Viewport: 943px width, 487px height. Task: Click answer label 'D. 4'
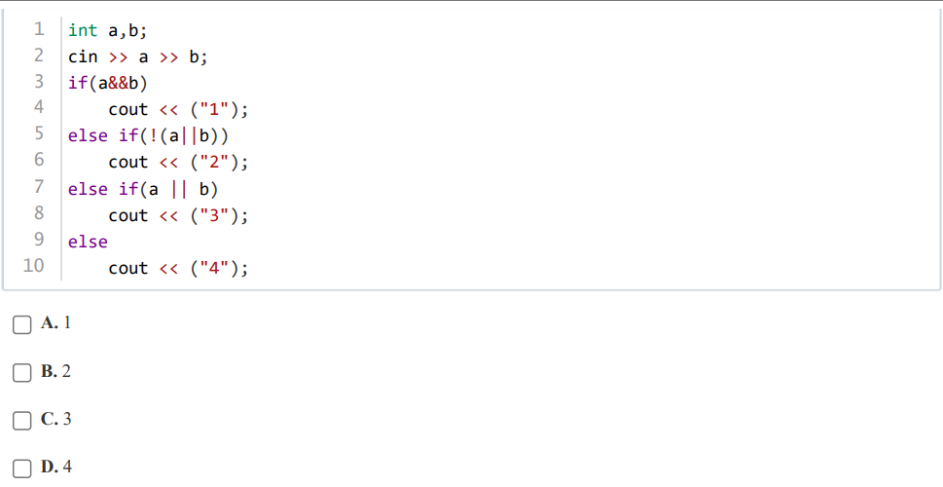click(x=55, y=468)
